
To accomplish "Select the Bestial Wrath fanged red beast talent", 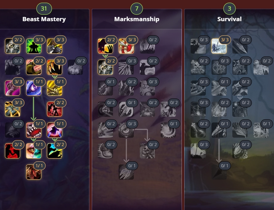I will (34, 130).
